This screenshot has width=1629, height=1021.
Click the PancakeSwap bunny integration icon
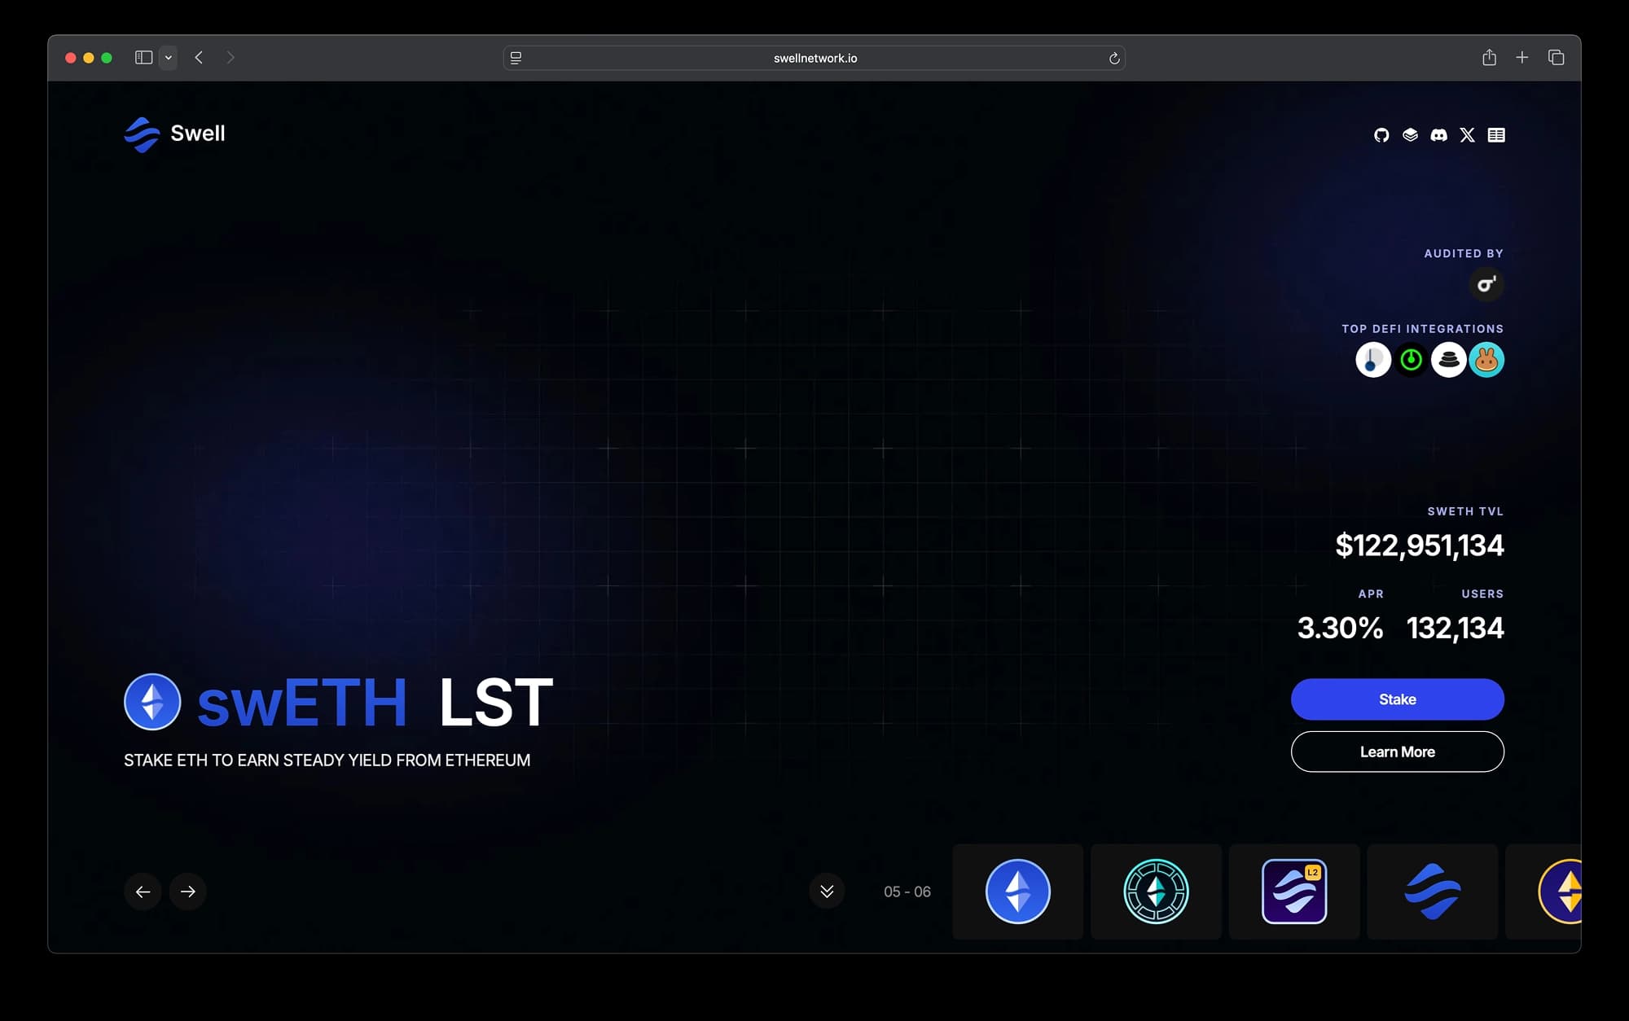[x=1486, y=360]
